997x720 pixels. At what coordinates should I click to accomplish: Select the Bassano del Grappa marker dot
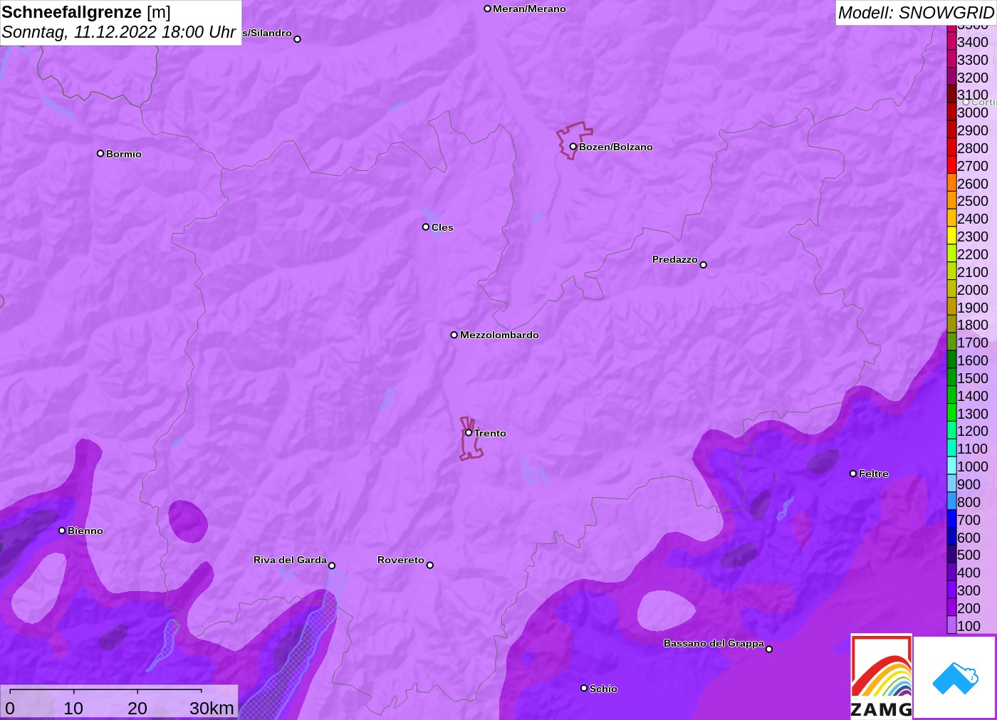[768, 649]
